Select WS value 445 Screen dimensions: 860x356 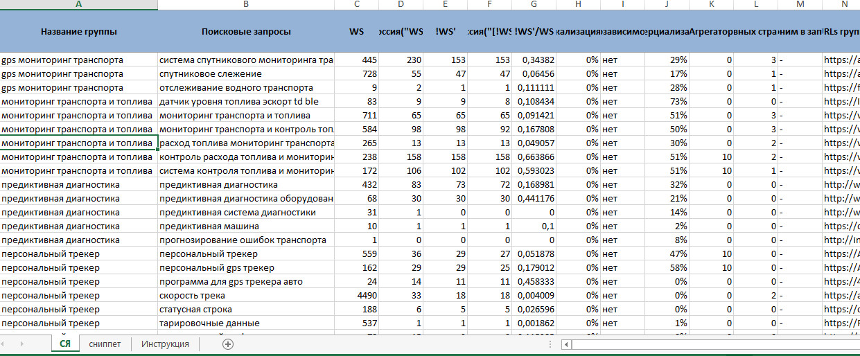[357, 60]
